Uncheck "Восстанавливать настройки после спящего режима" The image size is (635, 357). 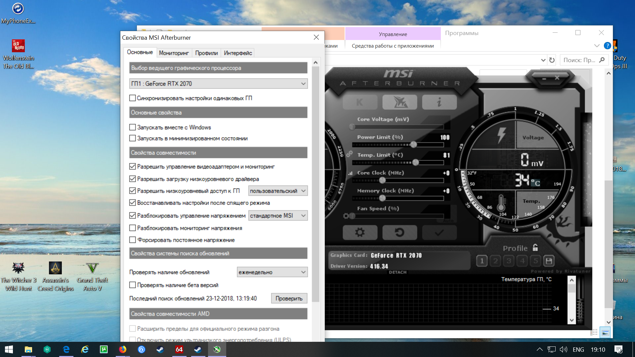(x=133, y=203)
